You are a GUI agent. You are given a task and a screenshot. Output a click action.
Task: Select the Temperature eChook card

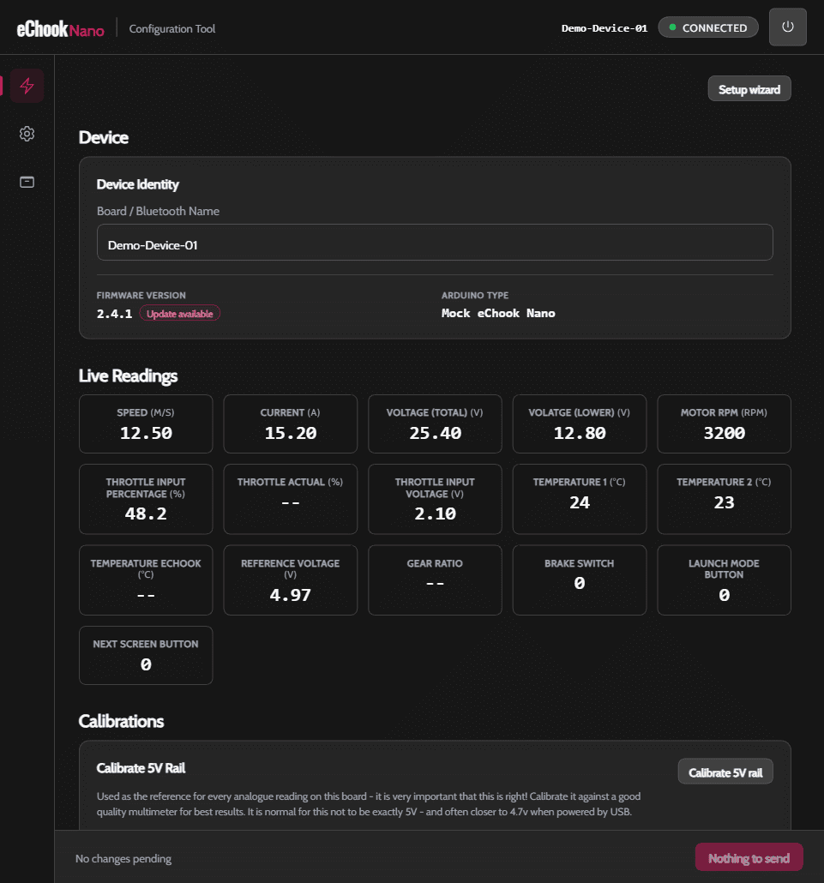(146, 580)
